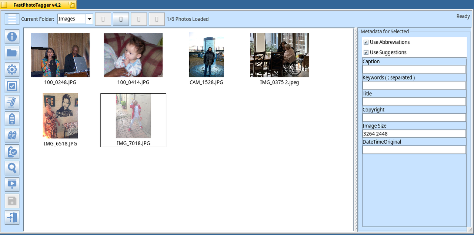Toggle the Use Suggestions checkbox
The width and height of the screenshot is (474, 235).
pyautogui.click(x=366, y=53)
